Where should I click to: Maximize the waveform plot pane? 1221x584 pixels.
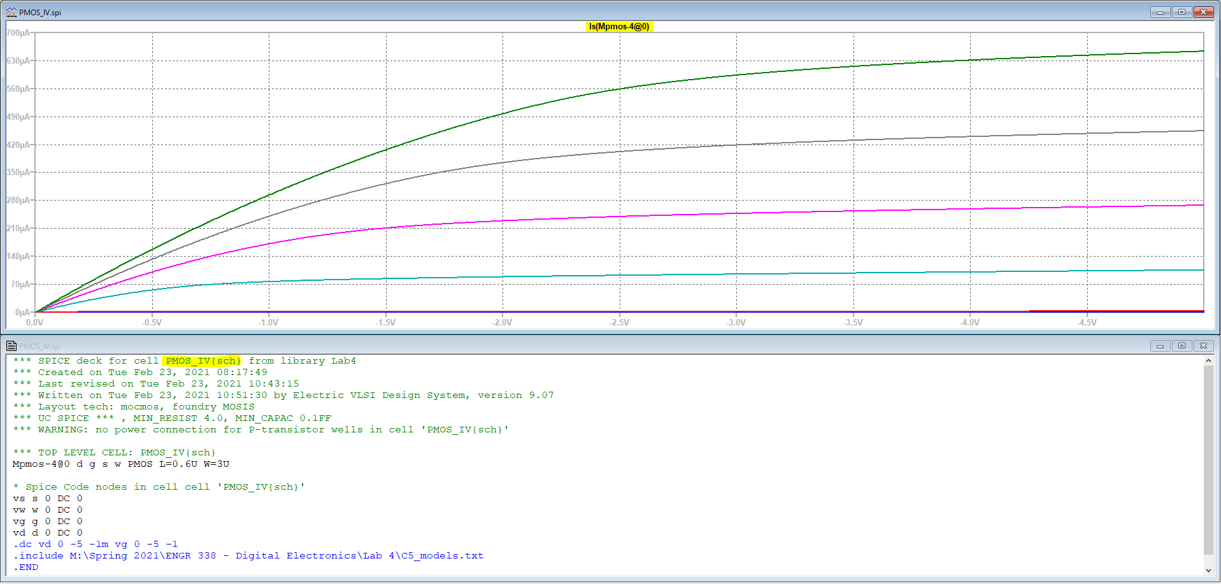pyautogui.click(x=1182, y=12)
